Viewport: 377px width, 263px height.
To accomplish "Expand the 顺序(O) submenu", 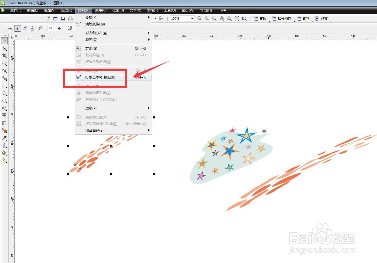I will coord(114,40).
